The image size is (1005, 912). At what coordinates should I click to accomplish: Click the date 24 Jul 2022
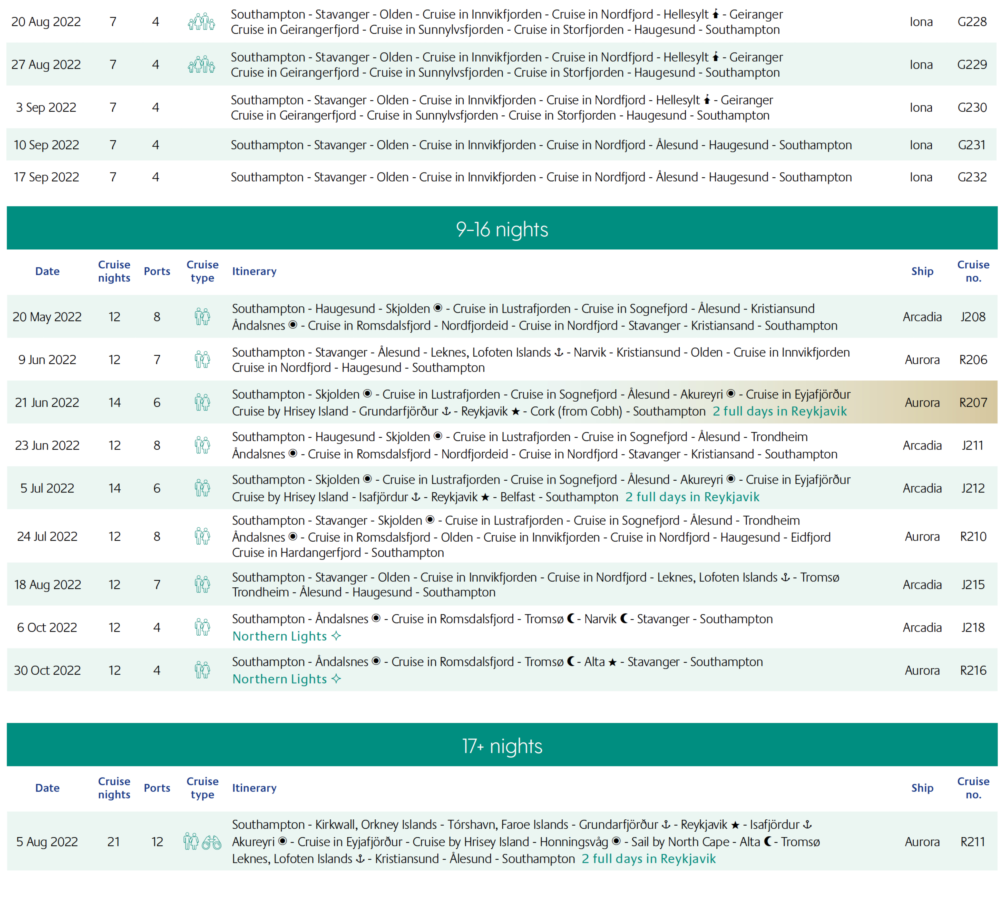pos(47,537)
